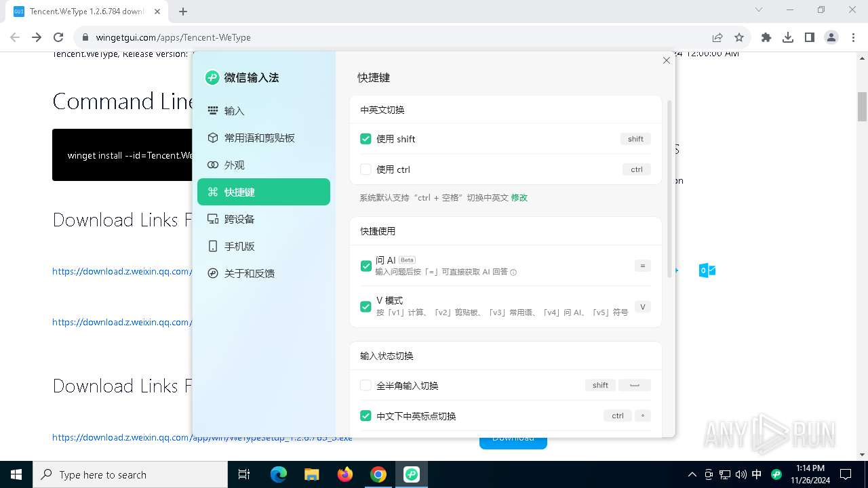This screenshot has width=868, height=488.
Task: Click the taskbar search box
Action: [x=130, y=474]
